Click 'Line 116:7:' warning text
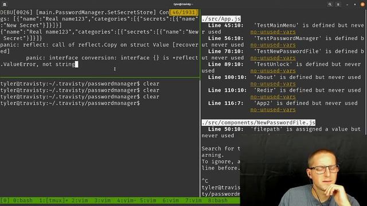 tap(225, 103)
